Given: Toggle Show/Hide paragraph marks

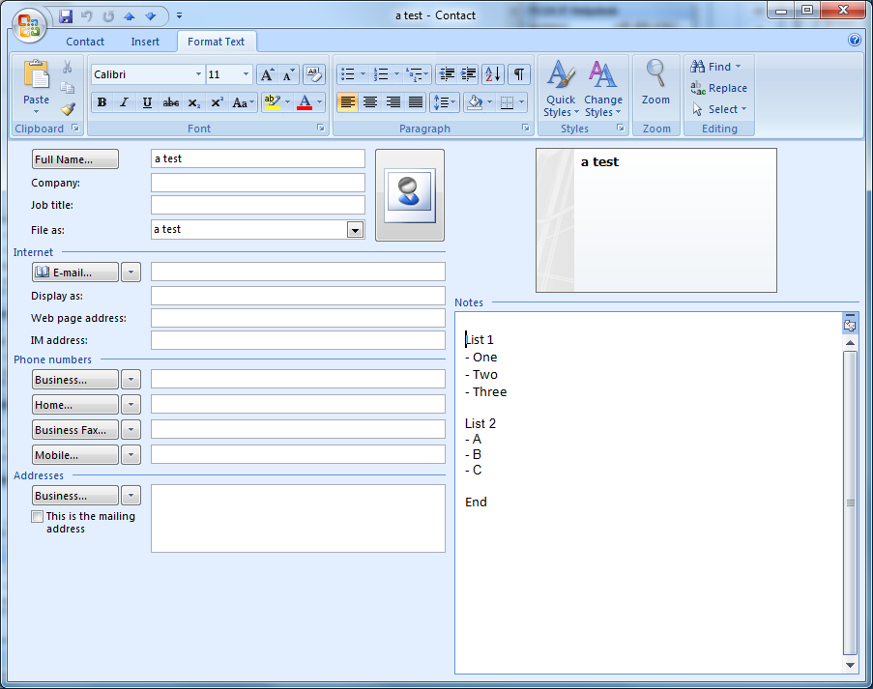Looking at the screenshot, I should point(518,74).
